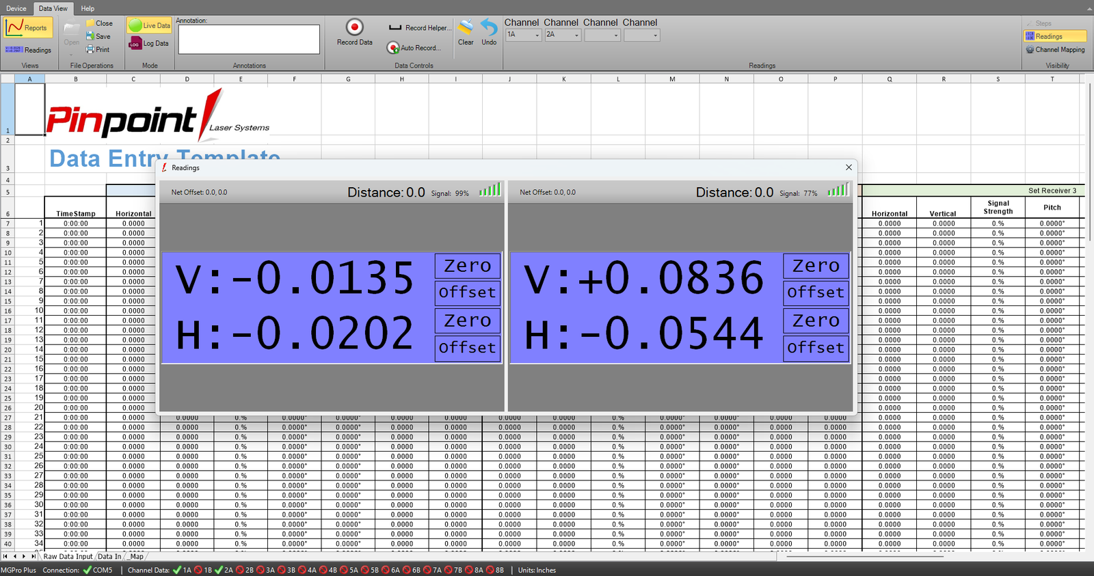Open the Help menu tab
The width and height of the screenshot is (1094, 576).
point(88,8)
